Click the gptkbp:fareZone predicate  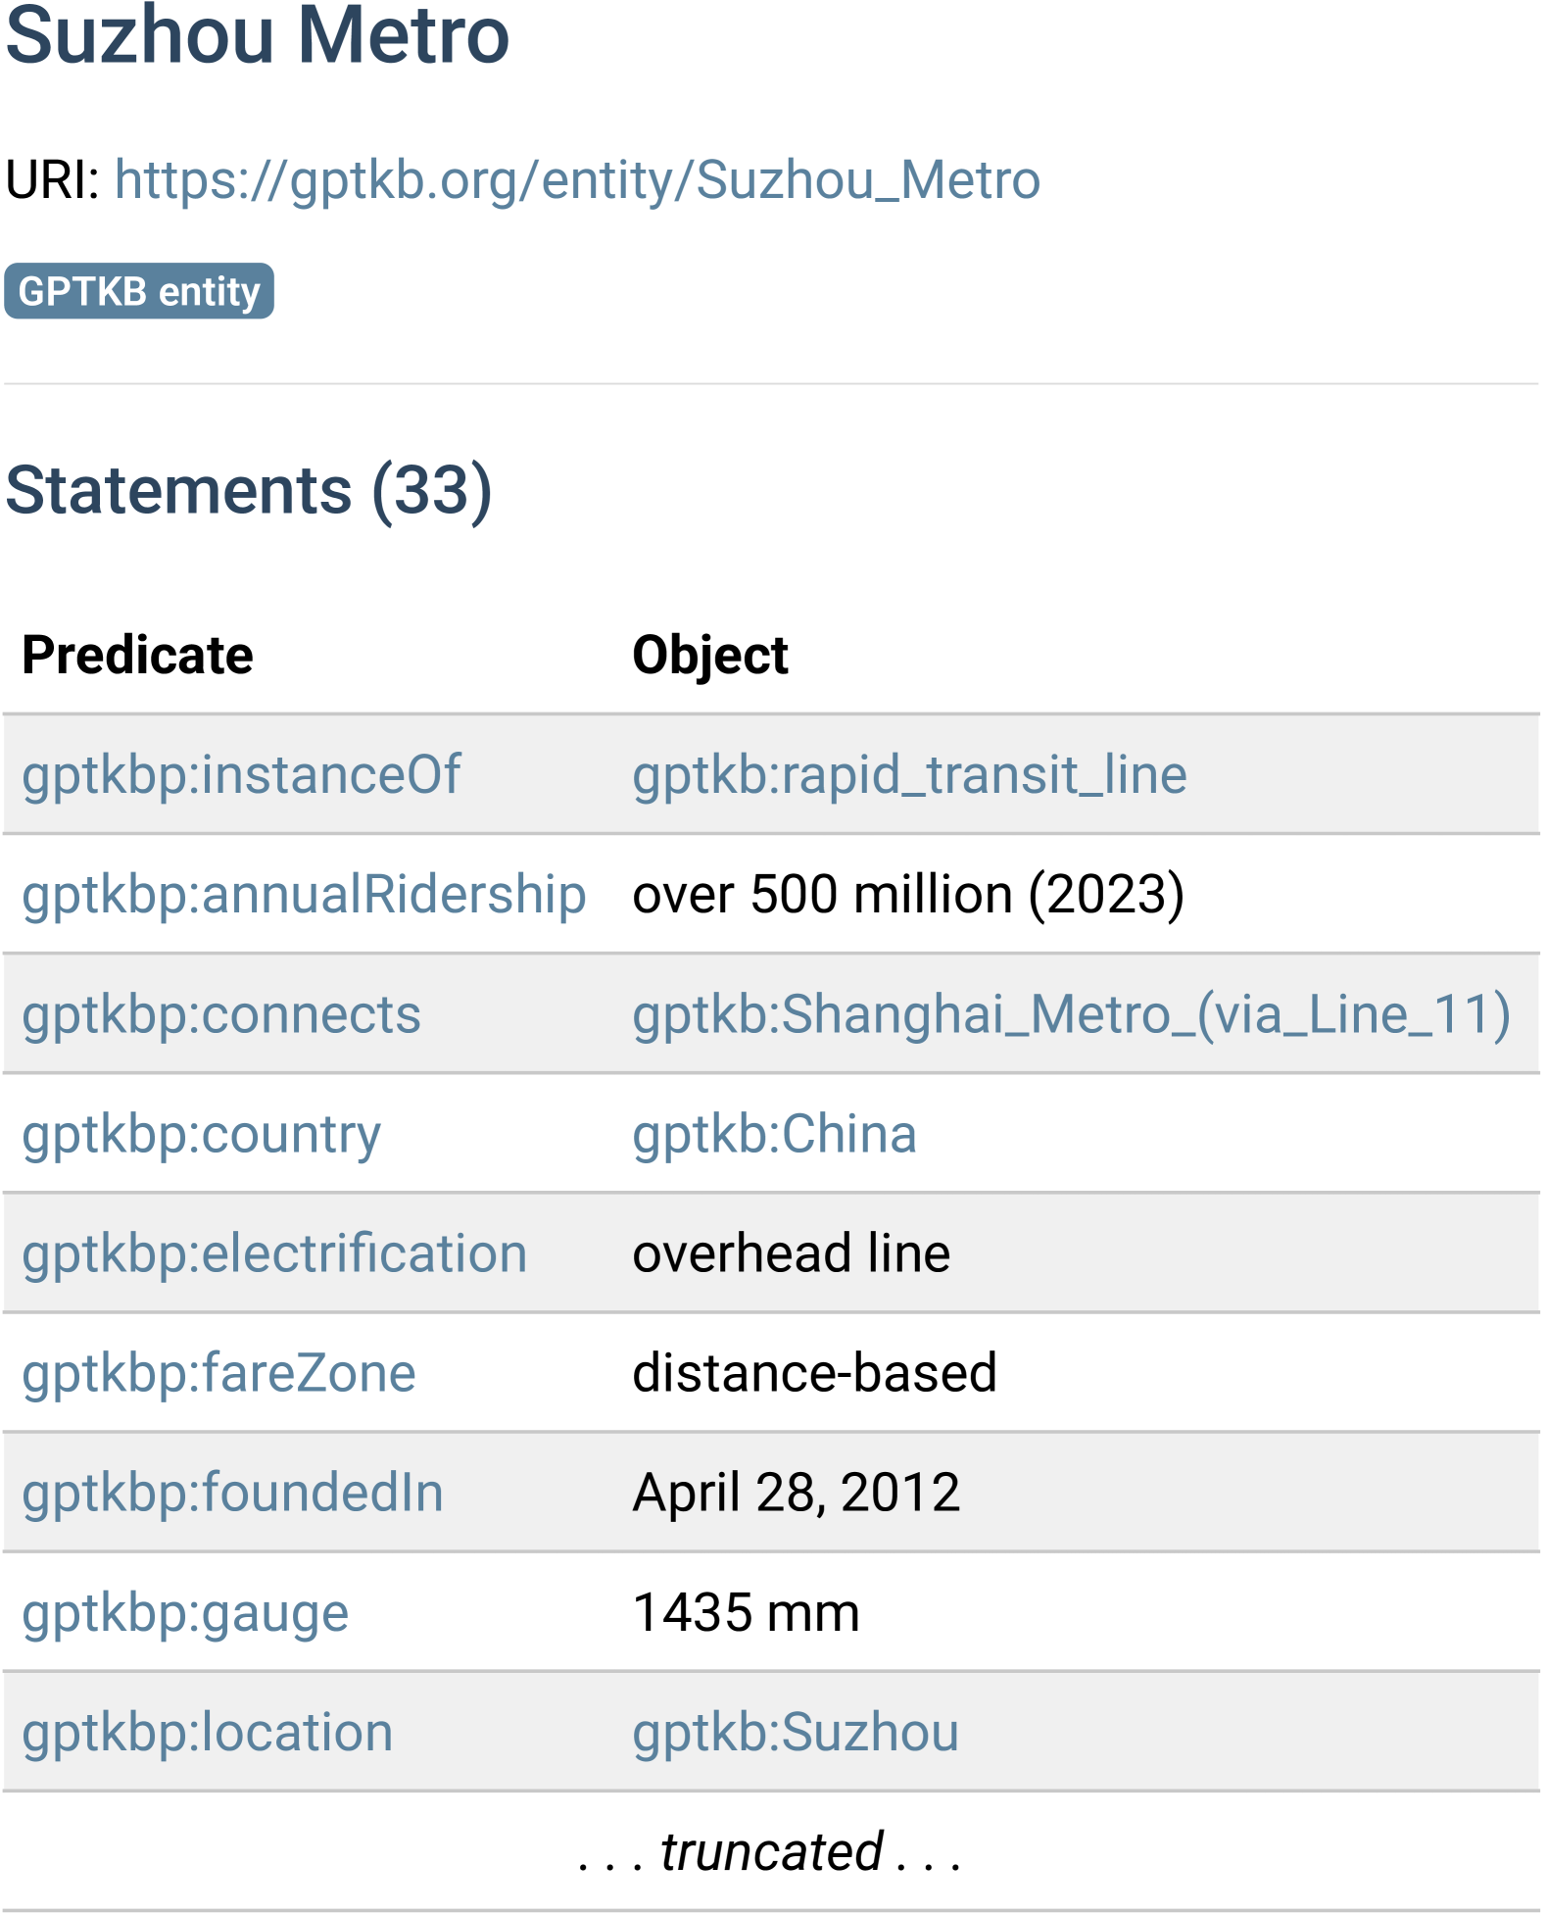[218, 1373]
